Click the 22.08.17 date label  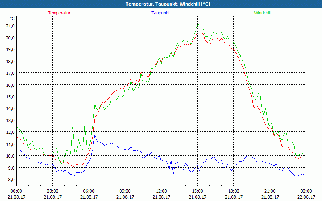click(306, 197)
